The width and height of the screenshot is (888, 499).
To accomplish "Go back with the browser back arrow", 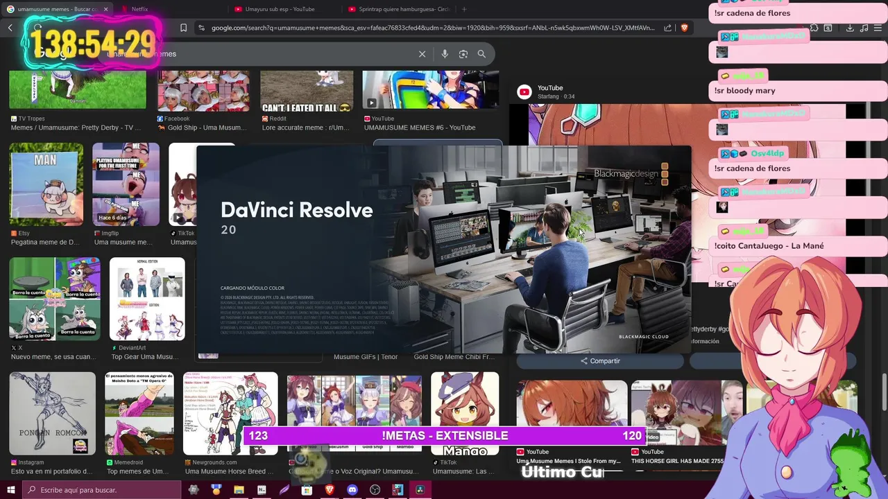I will point(10,28).
